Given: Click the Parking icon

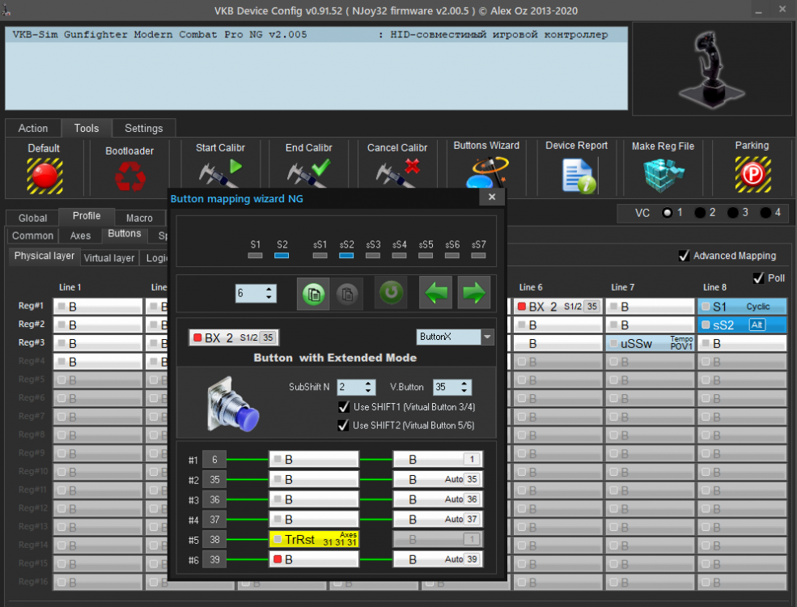Looking at the screenshot, I should coord(752,174).
